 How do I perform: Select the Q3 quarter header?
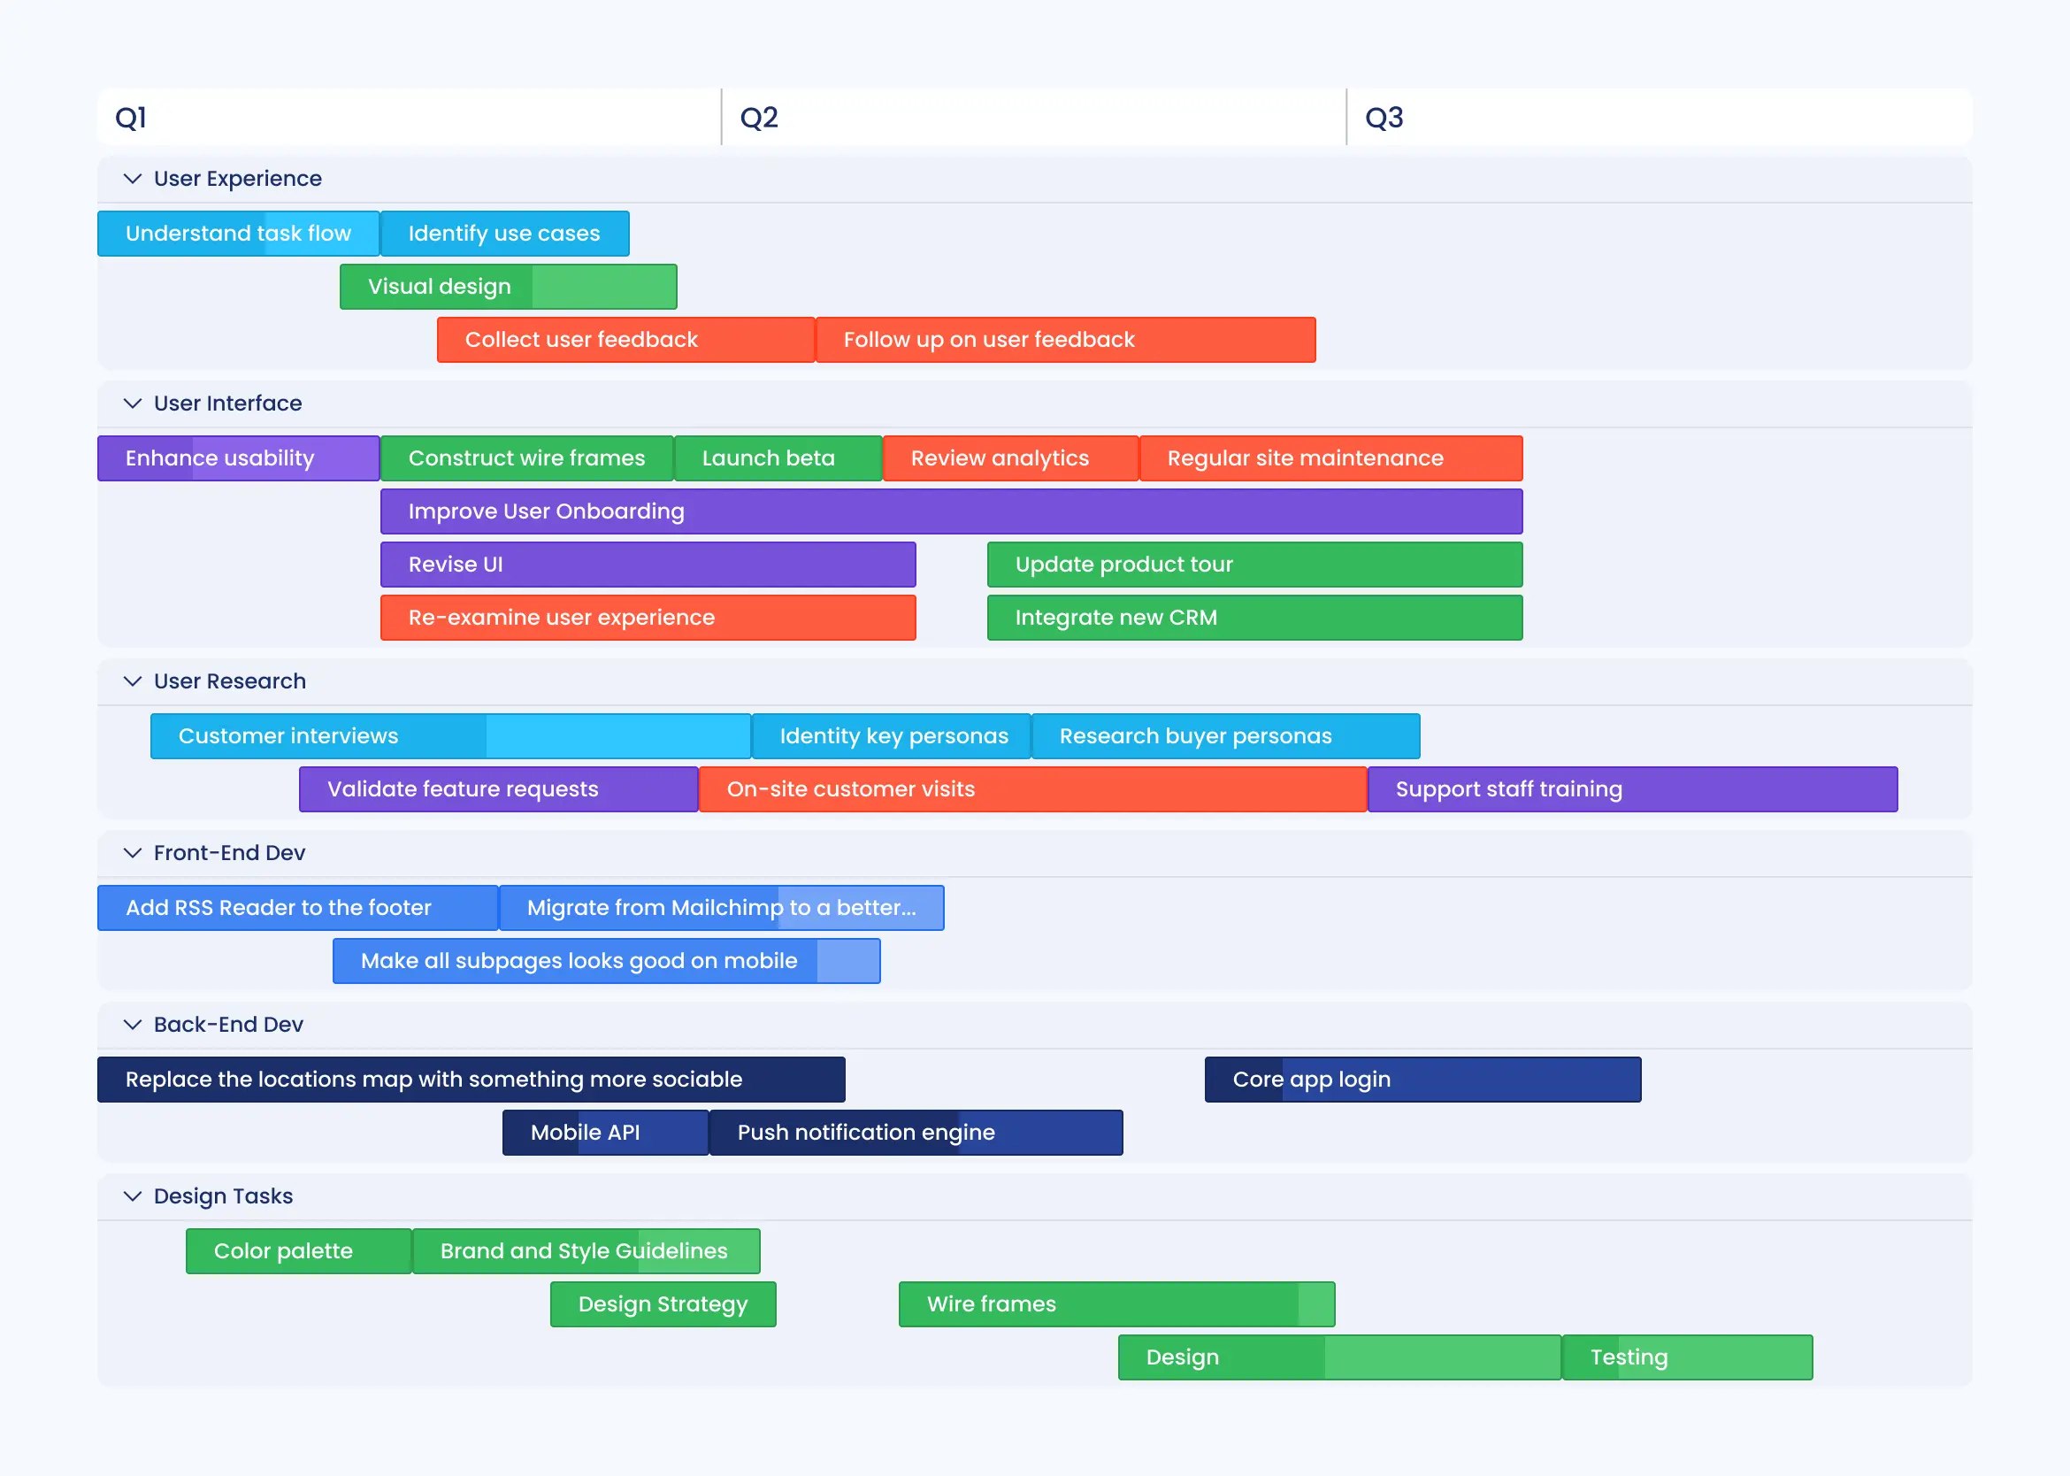click(x=1660, y=117)
